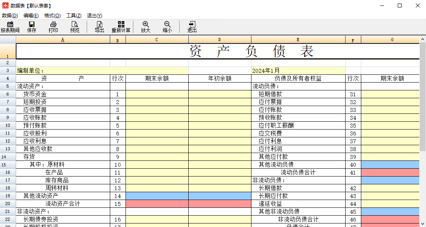
Task: Open the 编辑(E) menu
Action: click(31, 15)
